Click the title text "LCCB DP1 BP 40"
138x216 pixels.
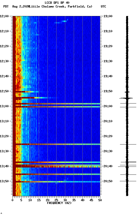57,2
